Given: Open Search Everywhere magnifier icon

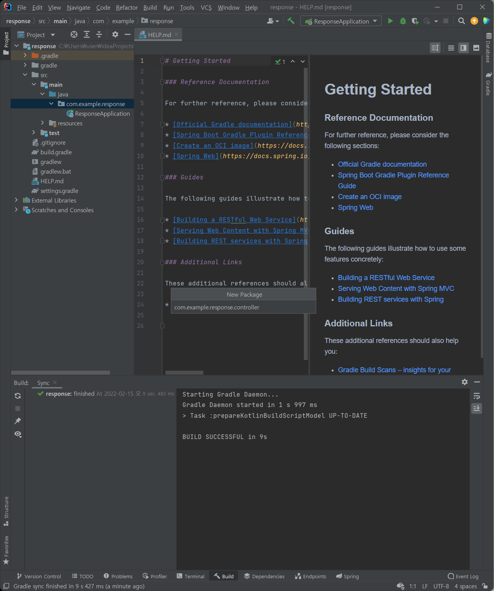Looking at the screenshot, I should pyautogui.click(x=461, y=21).
